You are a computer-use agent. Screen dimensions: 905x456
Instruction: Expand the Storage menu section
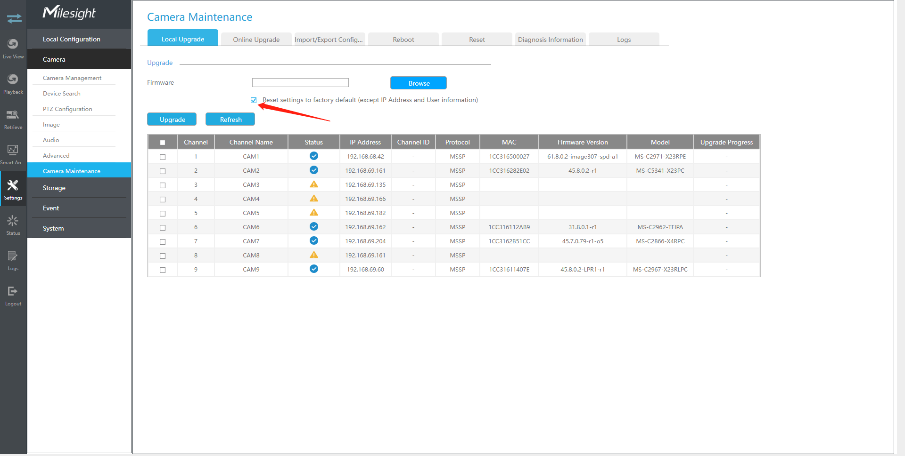point(79,188)
